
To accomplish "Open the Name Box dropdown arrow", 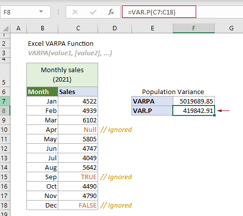I will [x=41, y=11].
